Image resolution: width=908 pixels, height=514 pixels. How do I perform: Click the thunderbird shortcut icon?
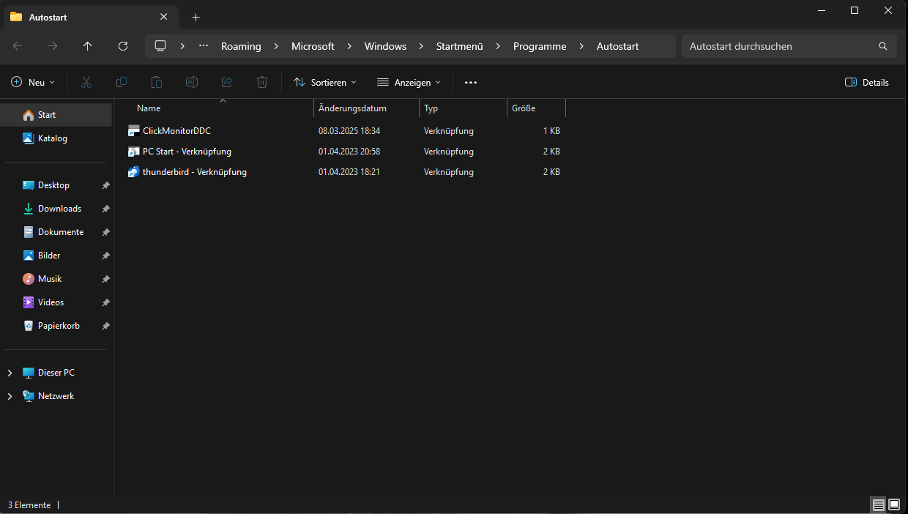[134, 172]
